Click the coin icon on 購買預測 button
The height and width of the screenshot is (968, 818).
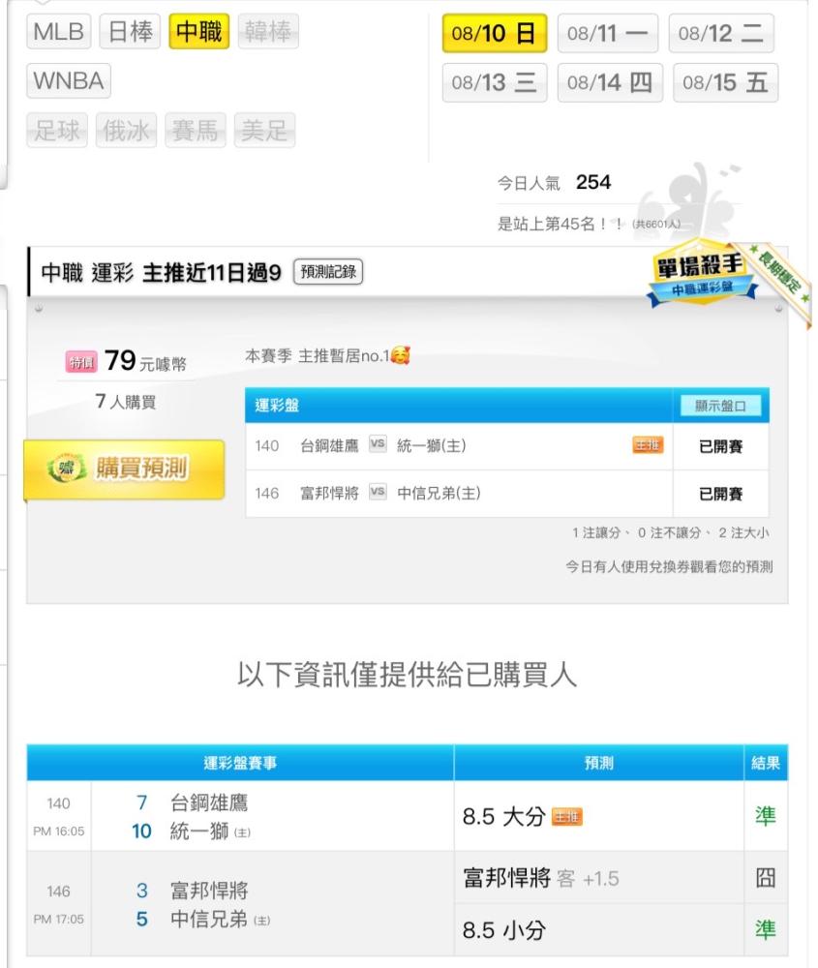(x=66, y=468)
